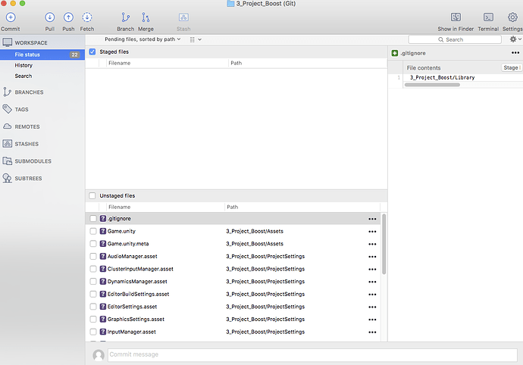Fetch from remote using the Fetch icon
This screenshot has height=365, width=523.
87,17
